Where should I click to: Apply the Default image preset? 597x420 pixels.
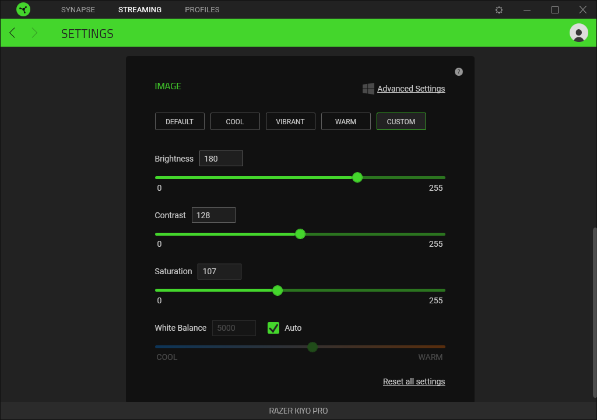pyautogui.click(x=180, y=121)
